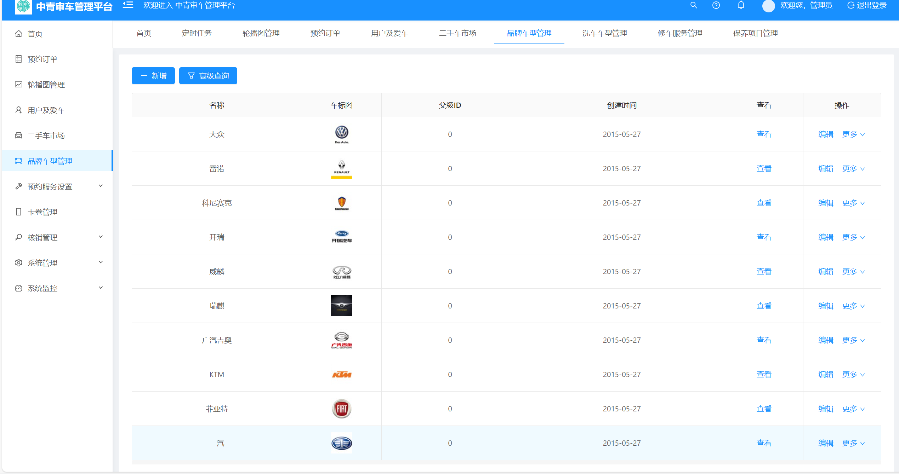
Task: Open the 更多 dropdown for 菲亚特
Action: (853, 409)
